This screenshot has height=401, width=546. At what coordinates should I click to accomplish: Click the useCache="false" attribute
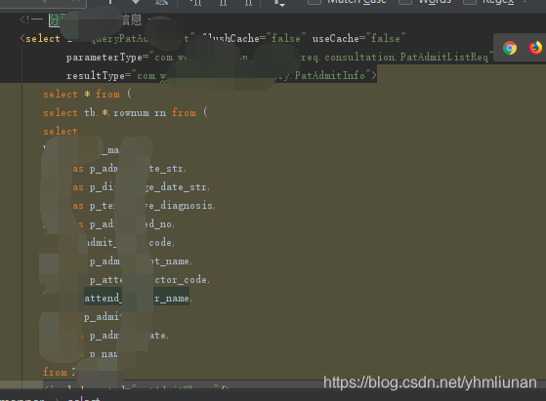tap(358, 38)
